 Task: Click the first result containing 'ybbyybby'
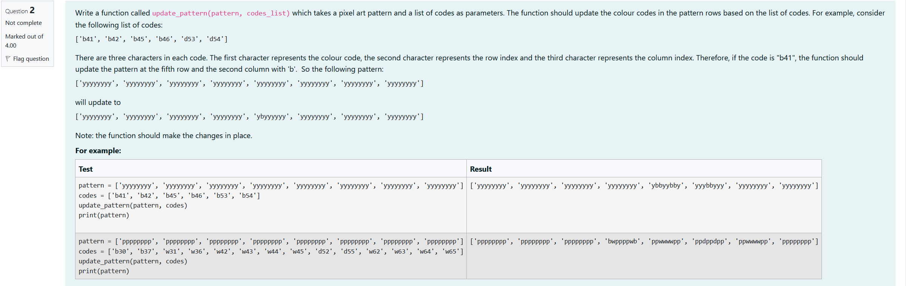tap(644, 186)
